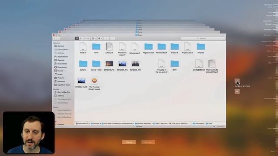278x156 pixels.
Task: Click the Finder back arrow
Action: pyautogui.click(x=55, y=39)
